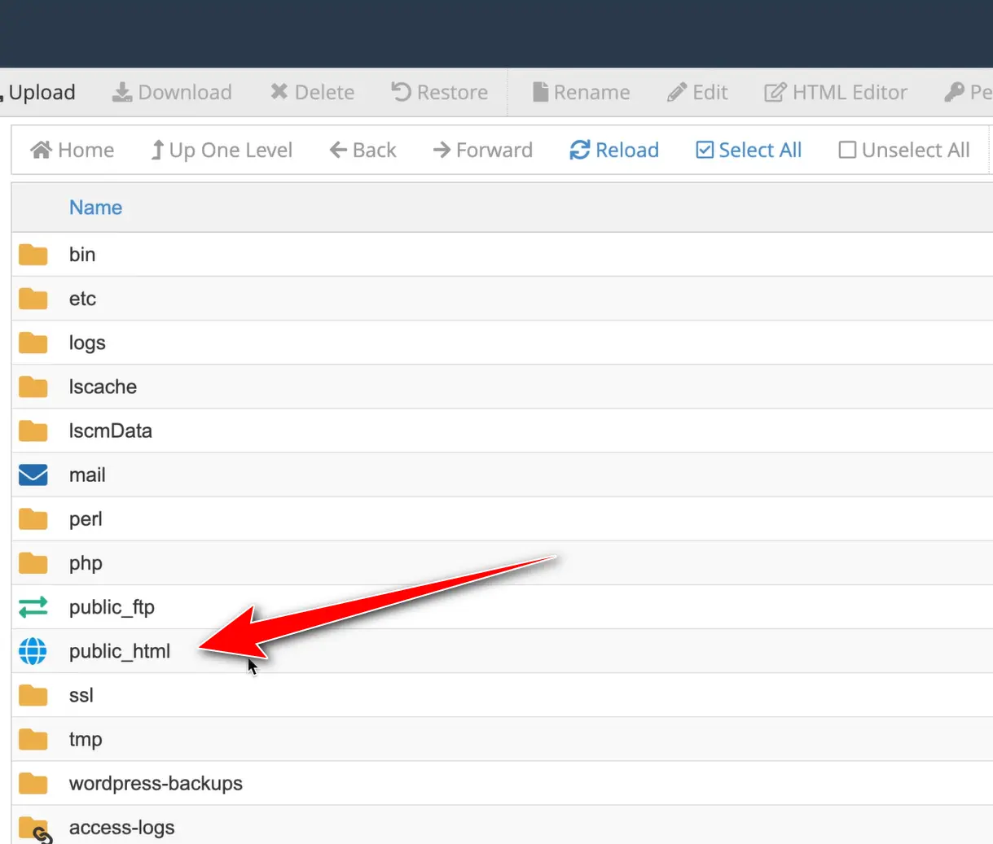Click the bin folder icon

coord(33,255)
